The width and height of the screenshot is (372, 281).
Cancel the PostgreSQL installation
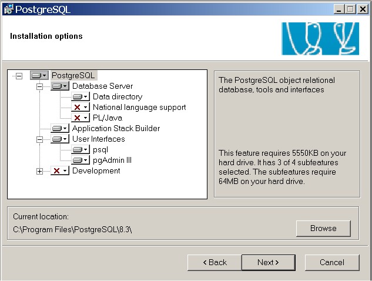(332, 263)
